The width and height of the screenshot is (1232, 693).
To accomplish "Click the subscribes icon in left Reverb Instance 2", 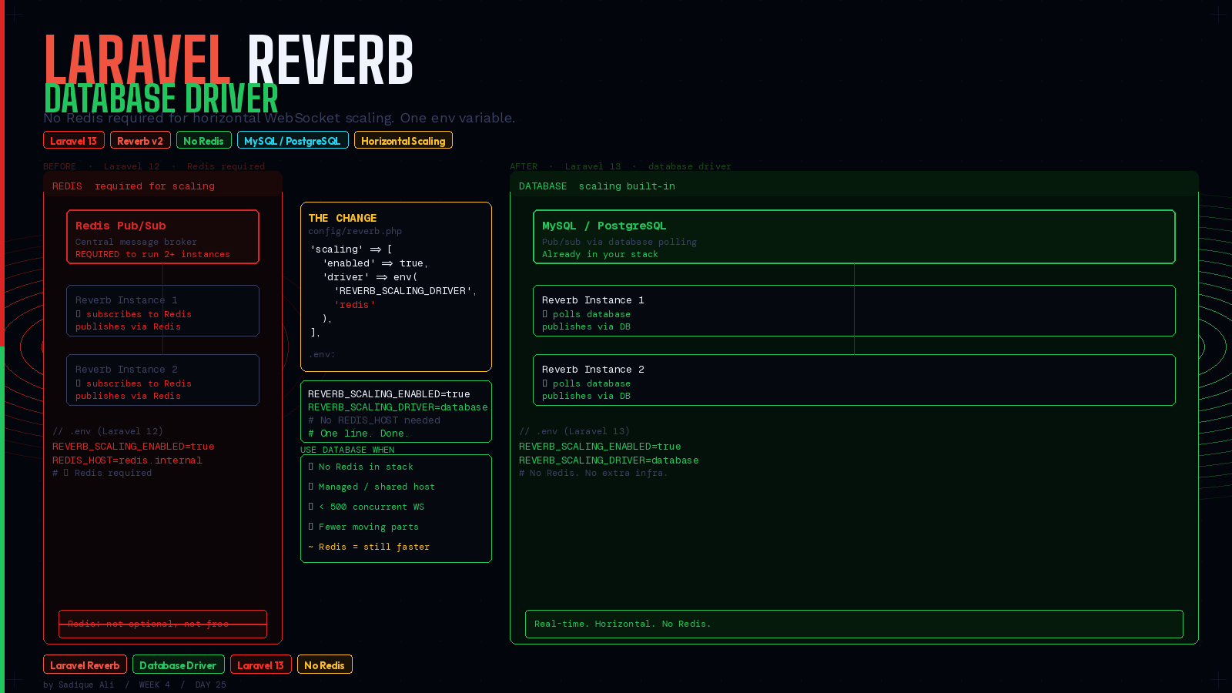I will pyautogui.click(x=79, y=383).
